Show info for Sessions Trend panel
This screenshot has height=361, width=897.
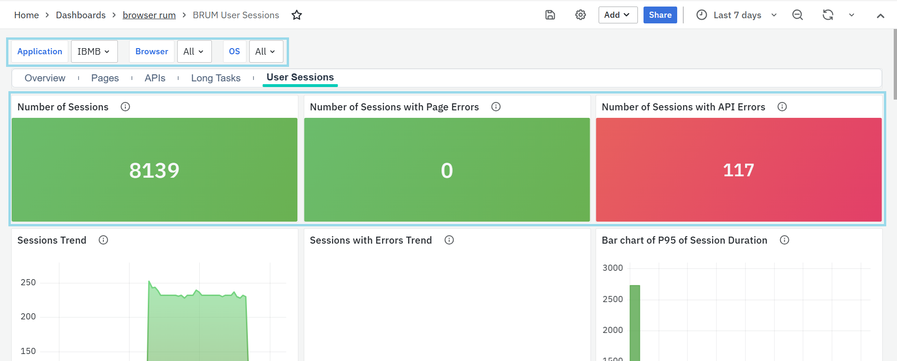point(103,240)
